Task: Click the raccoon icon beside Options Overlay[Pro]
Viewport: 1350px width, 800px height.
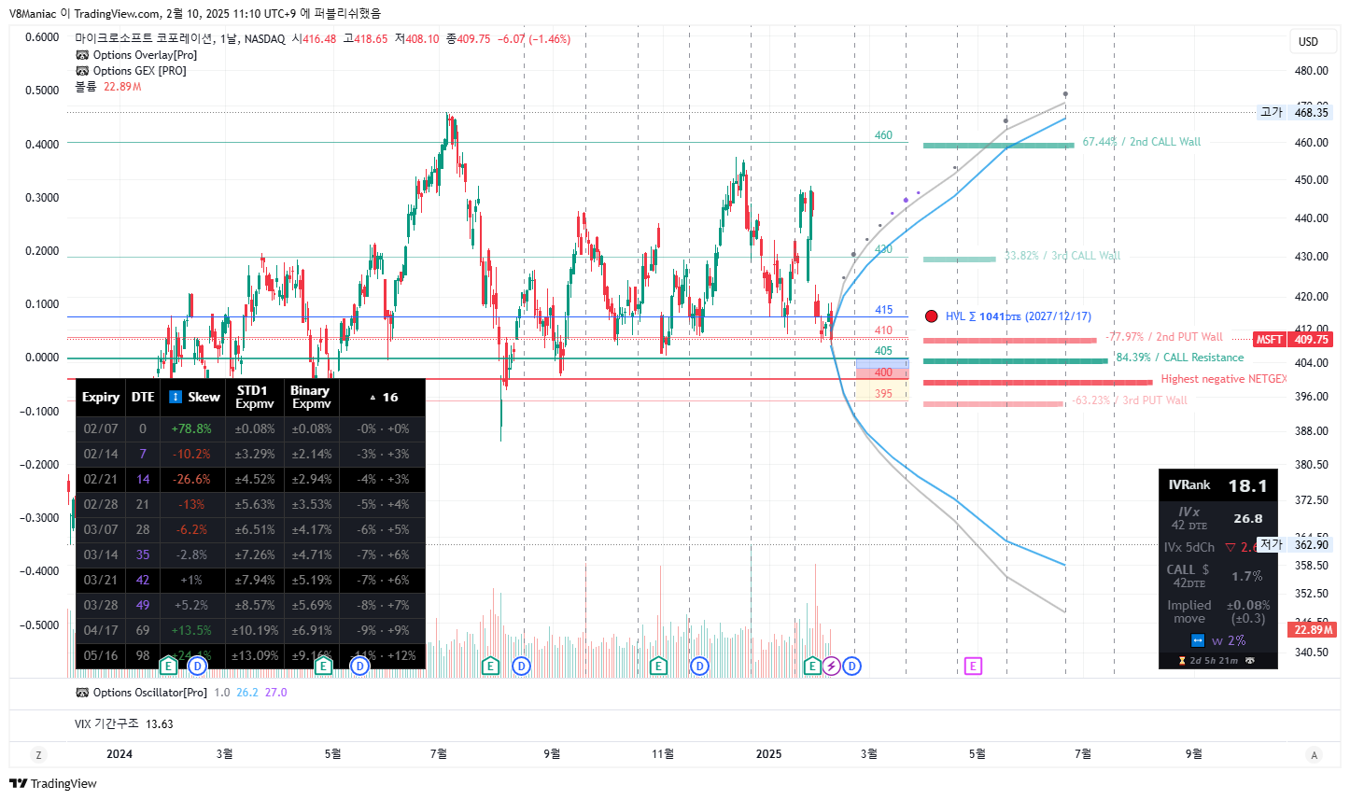Action: (82, 55)
